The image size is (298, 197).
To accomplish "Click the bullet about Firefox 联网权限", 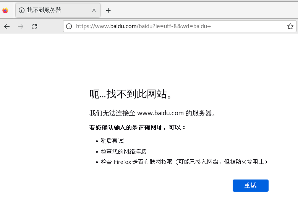I will (x=184, y=162).
